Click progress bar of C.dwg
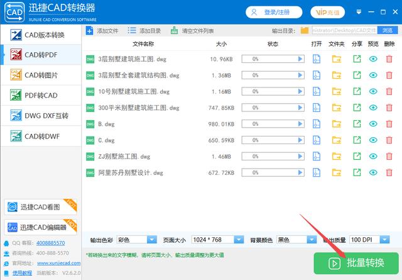The image size is (402, 280). pyautogui.click(x=273, y=140)
